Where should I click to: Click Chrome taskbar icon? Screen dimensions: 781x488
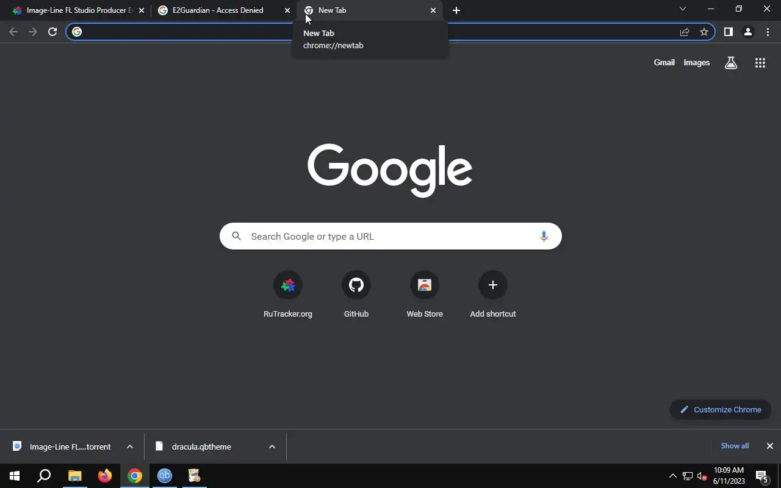coord(135,476)
